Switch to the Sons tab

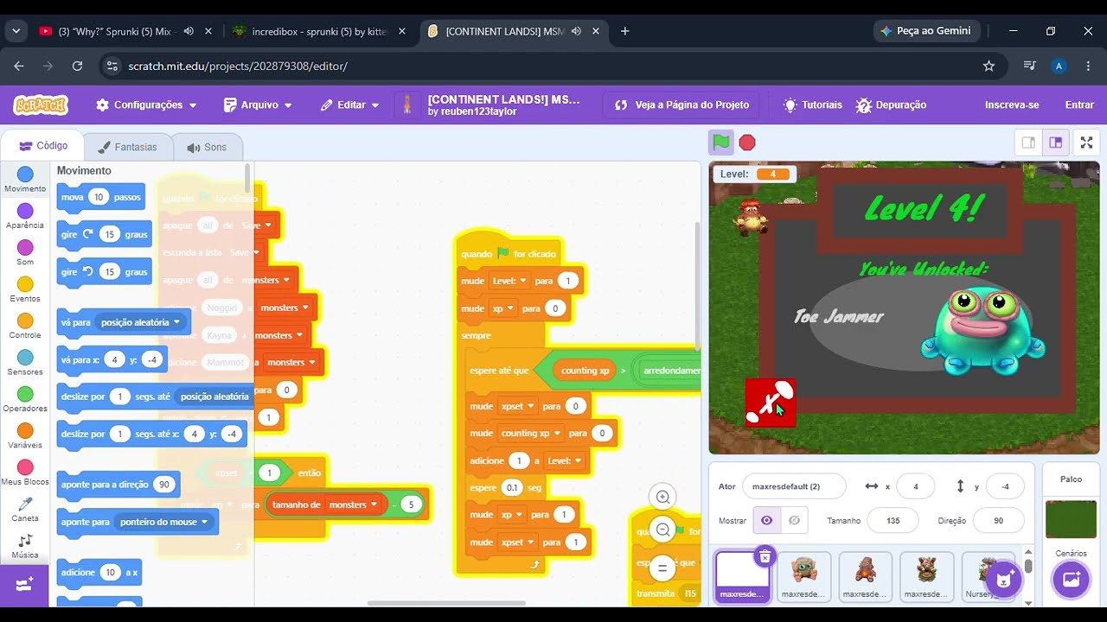(207, 147)
